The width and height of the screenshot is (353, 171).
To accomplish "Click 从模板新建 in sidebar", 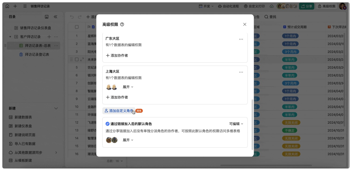I will (21, 161).
